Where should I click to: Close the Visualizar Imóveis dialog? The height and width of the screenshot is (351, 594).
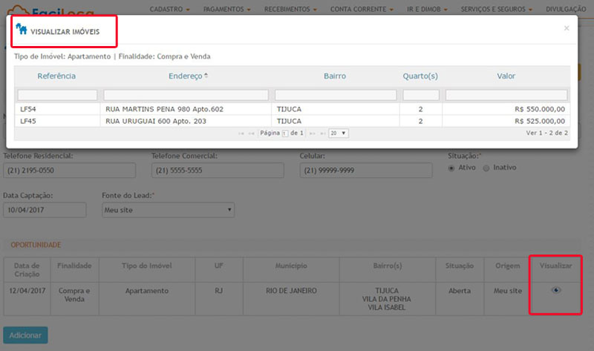(567, 28)
